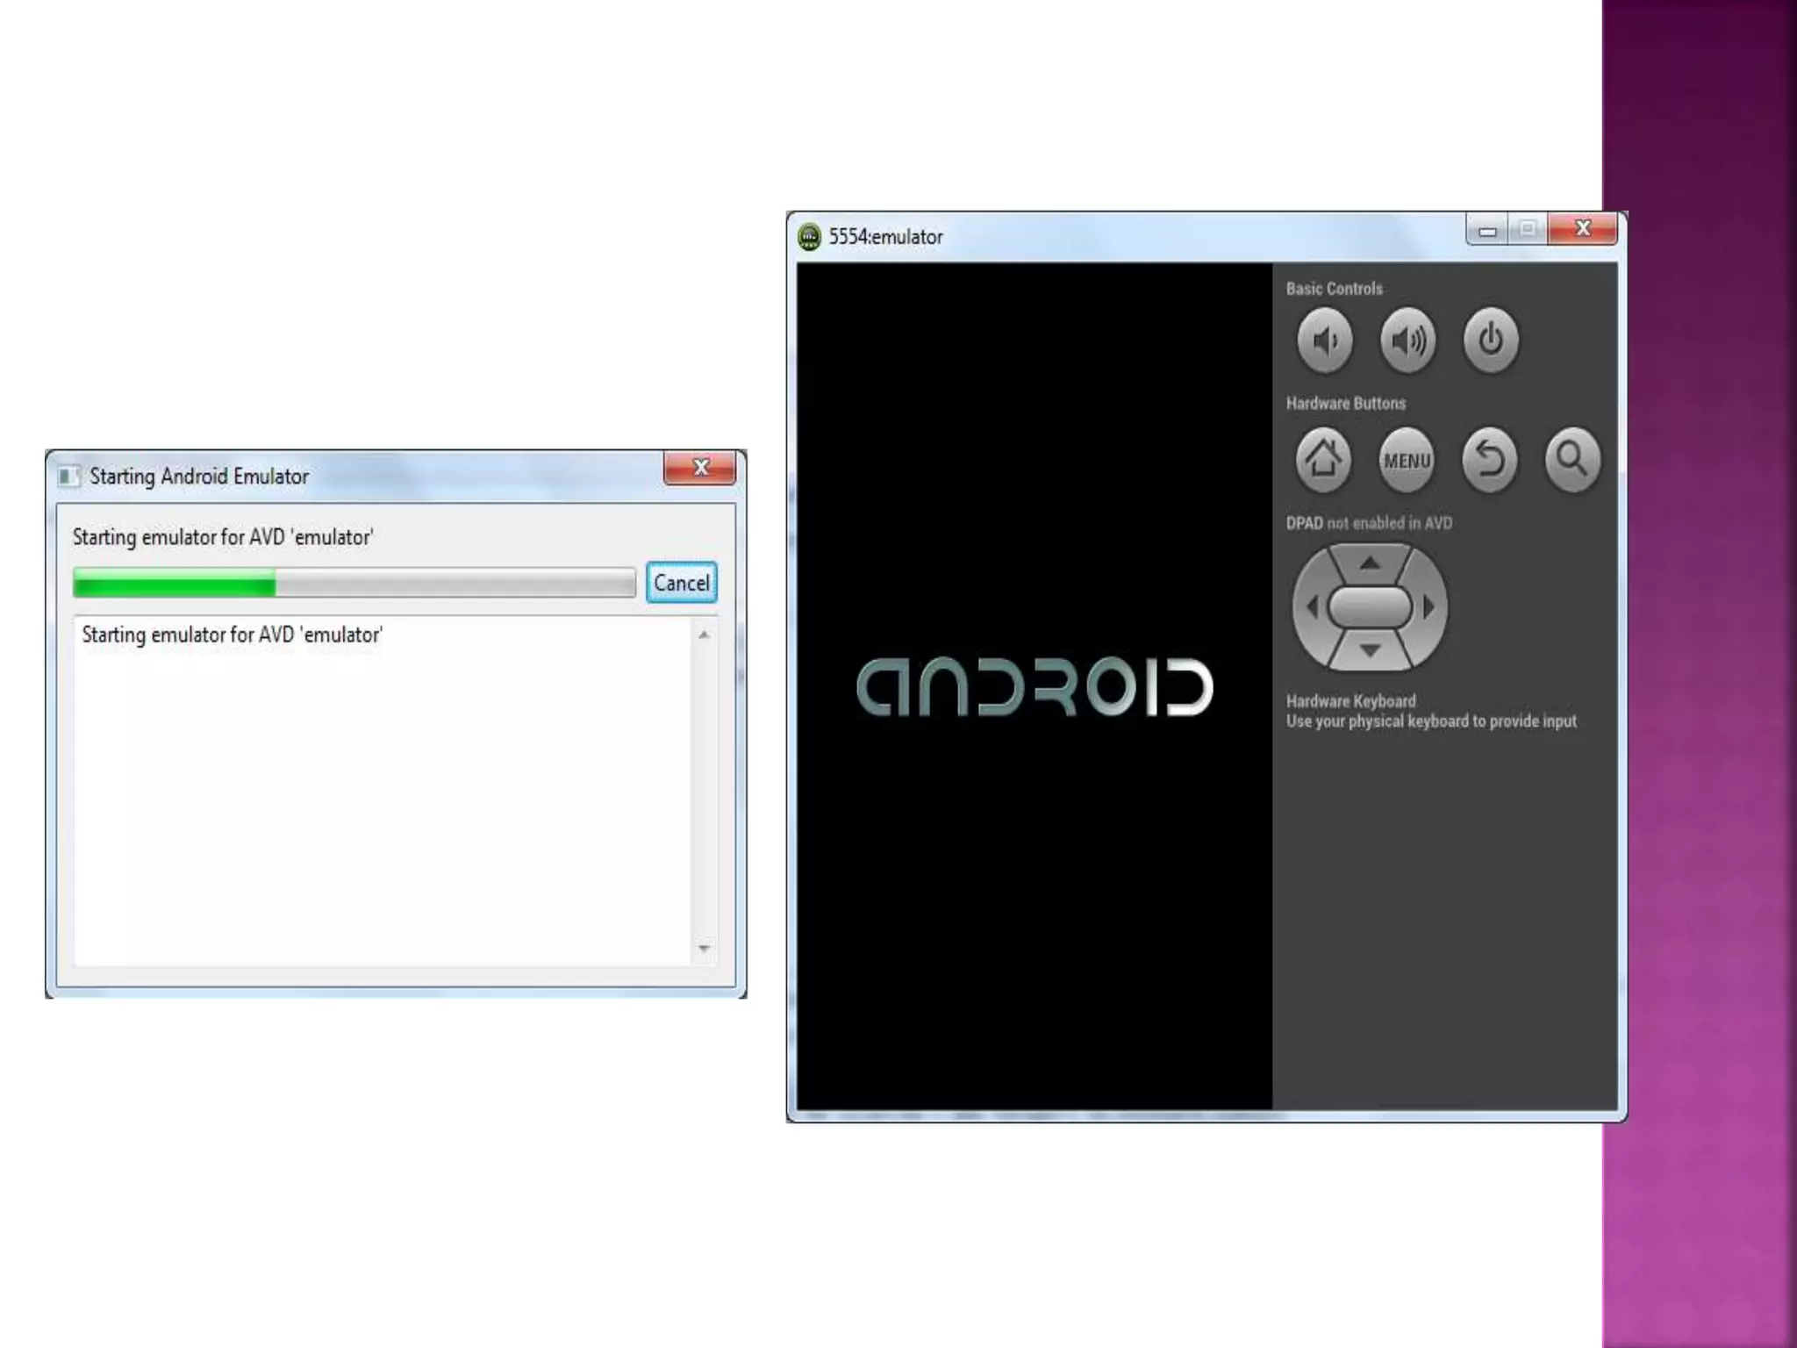The width and height of the screenshot is (1797, 1348).
Task: Cancel the emulator startup
Action: click(x=681, y=583)
